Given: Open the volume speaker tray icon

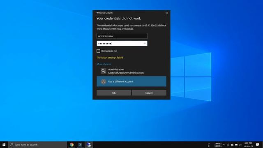Looking at the screenshot, I should tap(240, 145).
